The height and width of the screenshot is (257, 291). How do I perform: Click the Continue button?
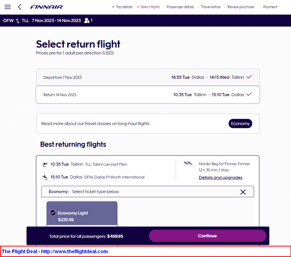(208, 236)
